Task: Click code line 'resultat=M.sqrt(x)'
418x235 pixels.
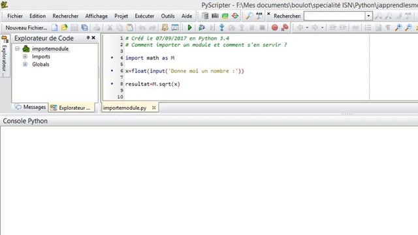Action: coord(153,84)
